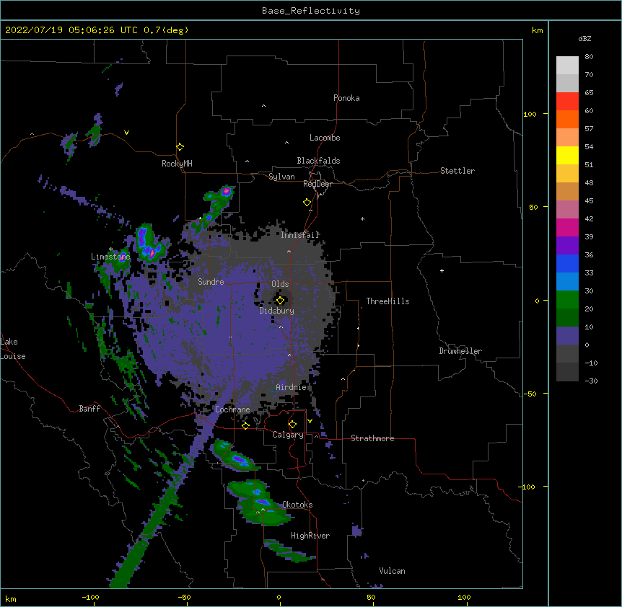The width and height of the screenshot is (622, 607).
Task: Select the Cochrane label
Action: (232, 409)
